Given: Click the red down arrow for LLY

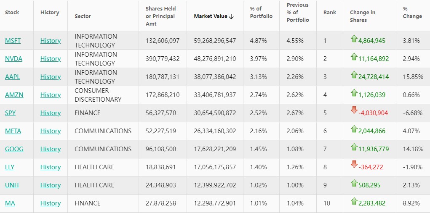Looking at the screenshot, I should (354, 165).
